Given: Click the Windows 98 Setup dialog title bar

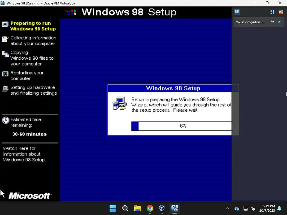Looking at the screenshot, I should pyautogui.click(x=173, y=88).
